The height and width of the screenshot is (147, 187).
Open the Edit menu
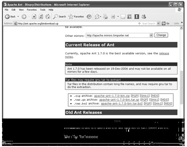tap(13, 10)
